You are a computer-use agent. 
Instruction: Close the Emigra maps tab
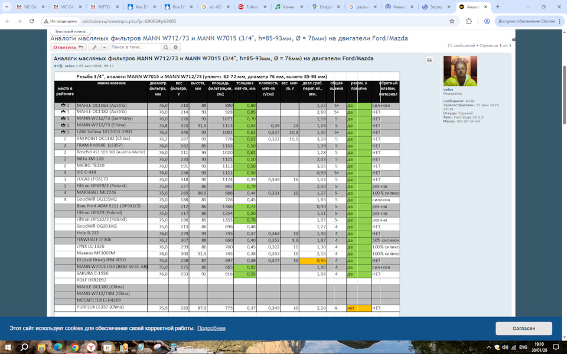tap(338, 7)
